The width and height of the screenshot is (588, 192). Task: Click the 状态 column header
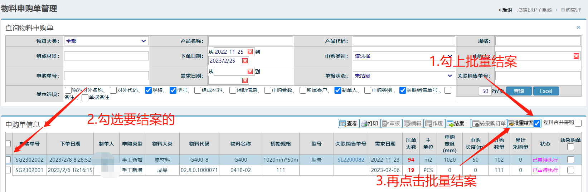(545, 143)
